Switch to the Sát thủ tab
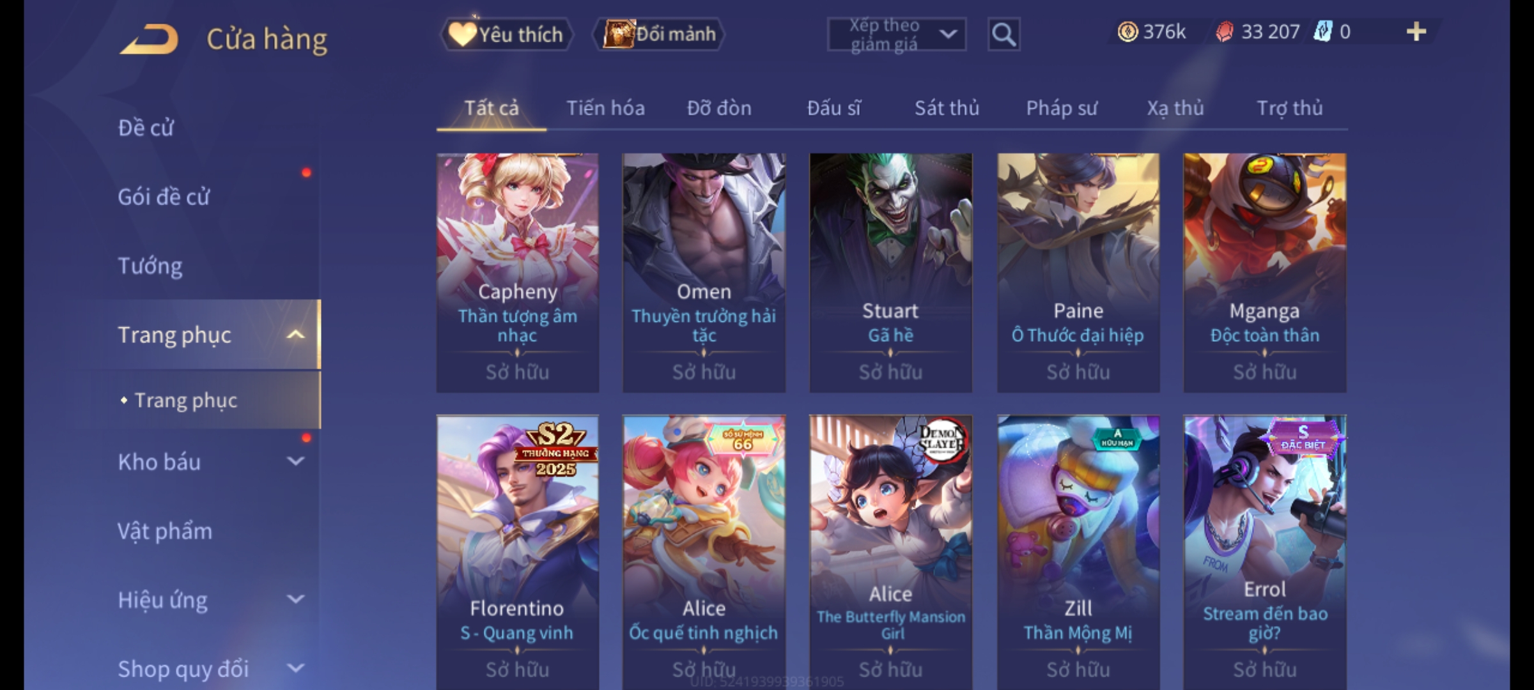This screenshot has height=690, width=1534. (947, 108)
